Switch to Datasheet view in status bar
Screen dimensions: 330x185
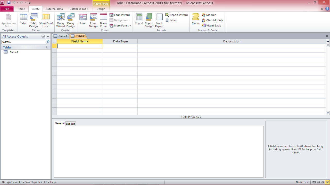point(314,182)
